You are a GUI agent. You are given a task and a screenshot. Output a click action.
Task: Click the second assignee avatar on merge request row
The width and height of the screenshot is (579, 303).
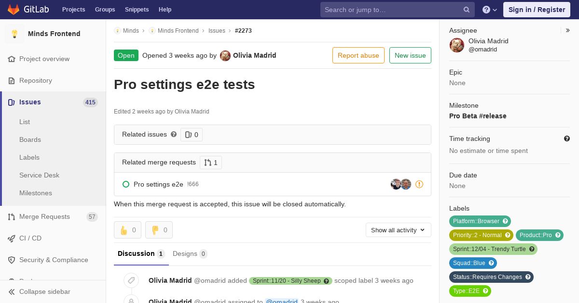(x=406, y=184)
